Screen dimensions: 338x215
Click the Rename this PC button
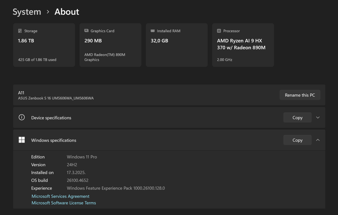(x=300, y=95)
